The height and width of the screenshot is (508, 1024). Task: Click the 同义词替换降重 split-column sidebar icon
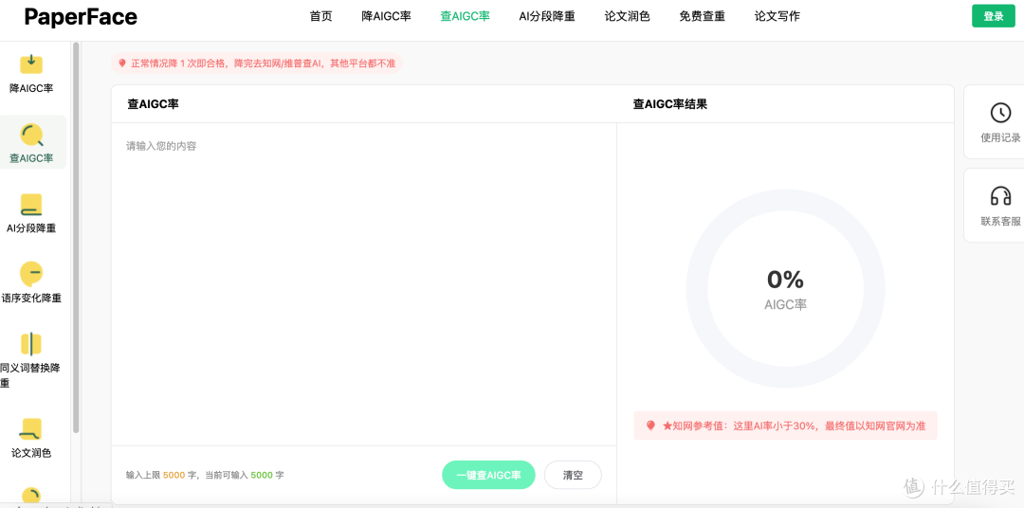30,344
